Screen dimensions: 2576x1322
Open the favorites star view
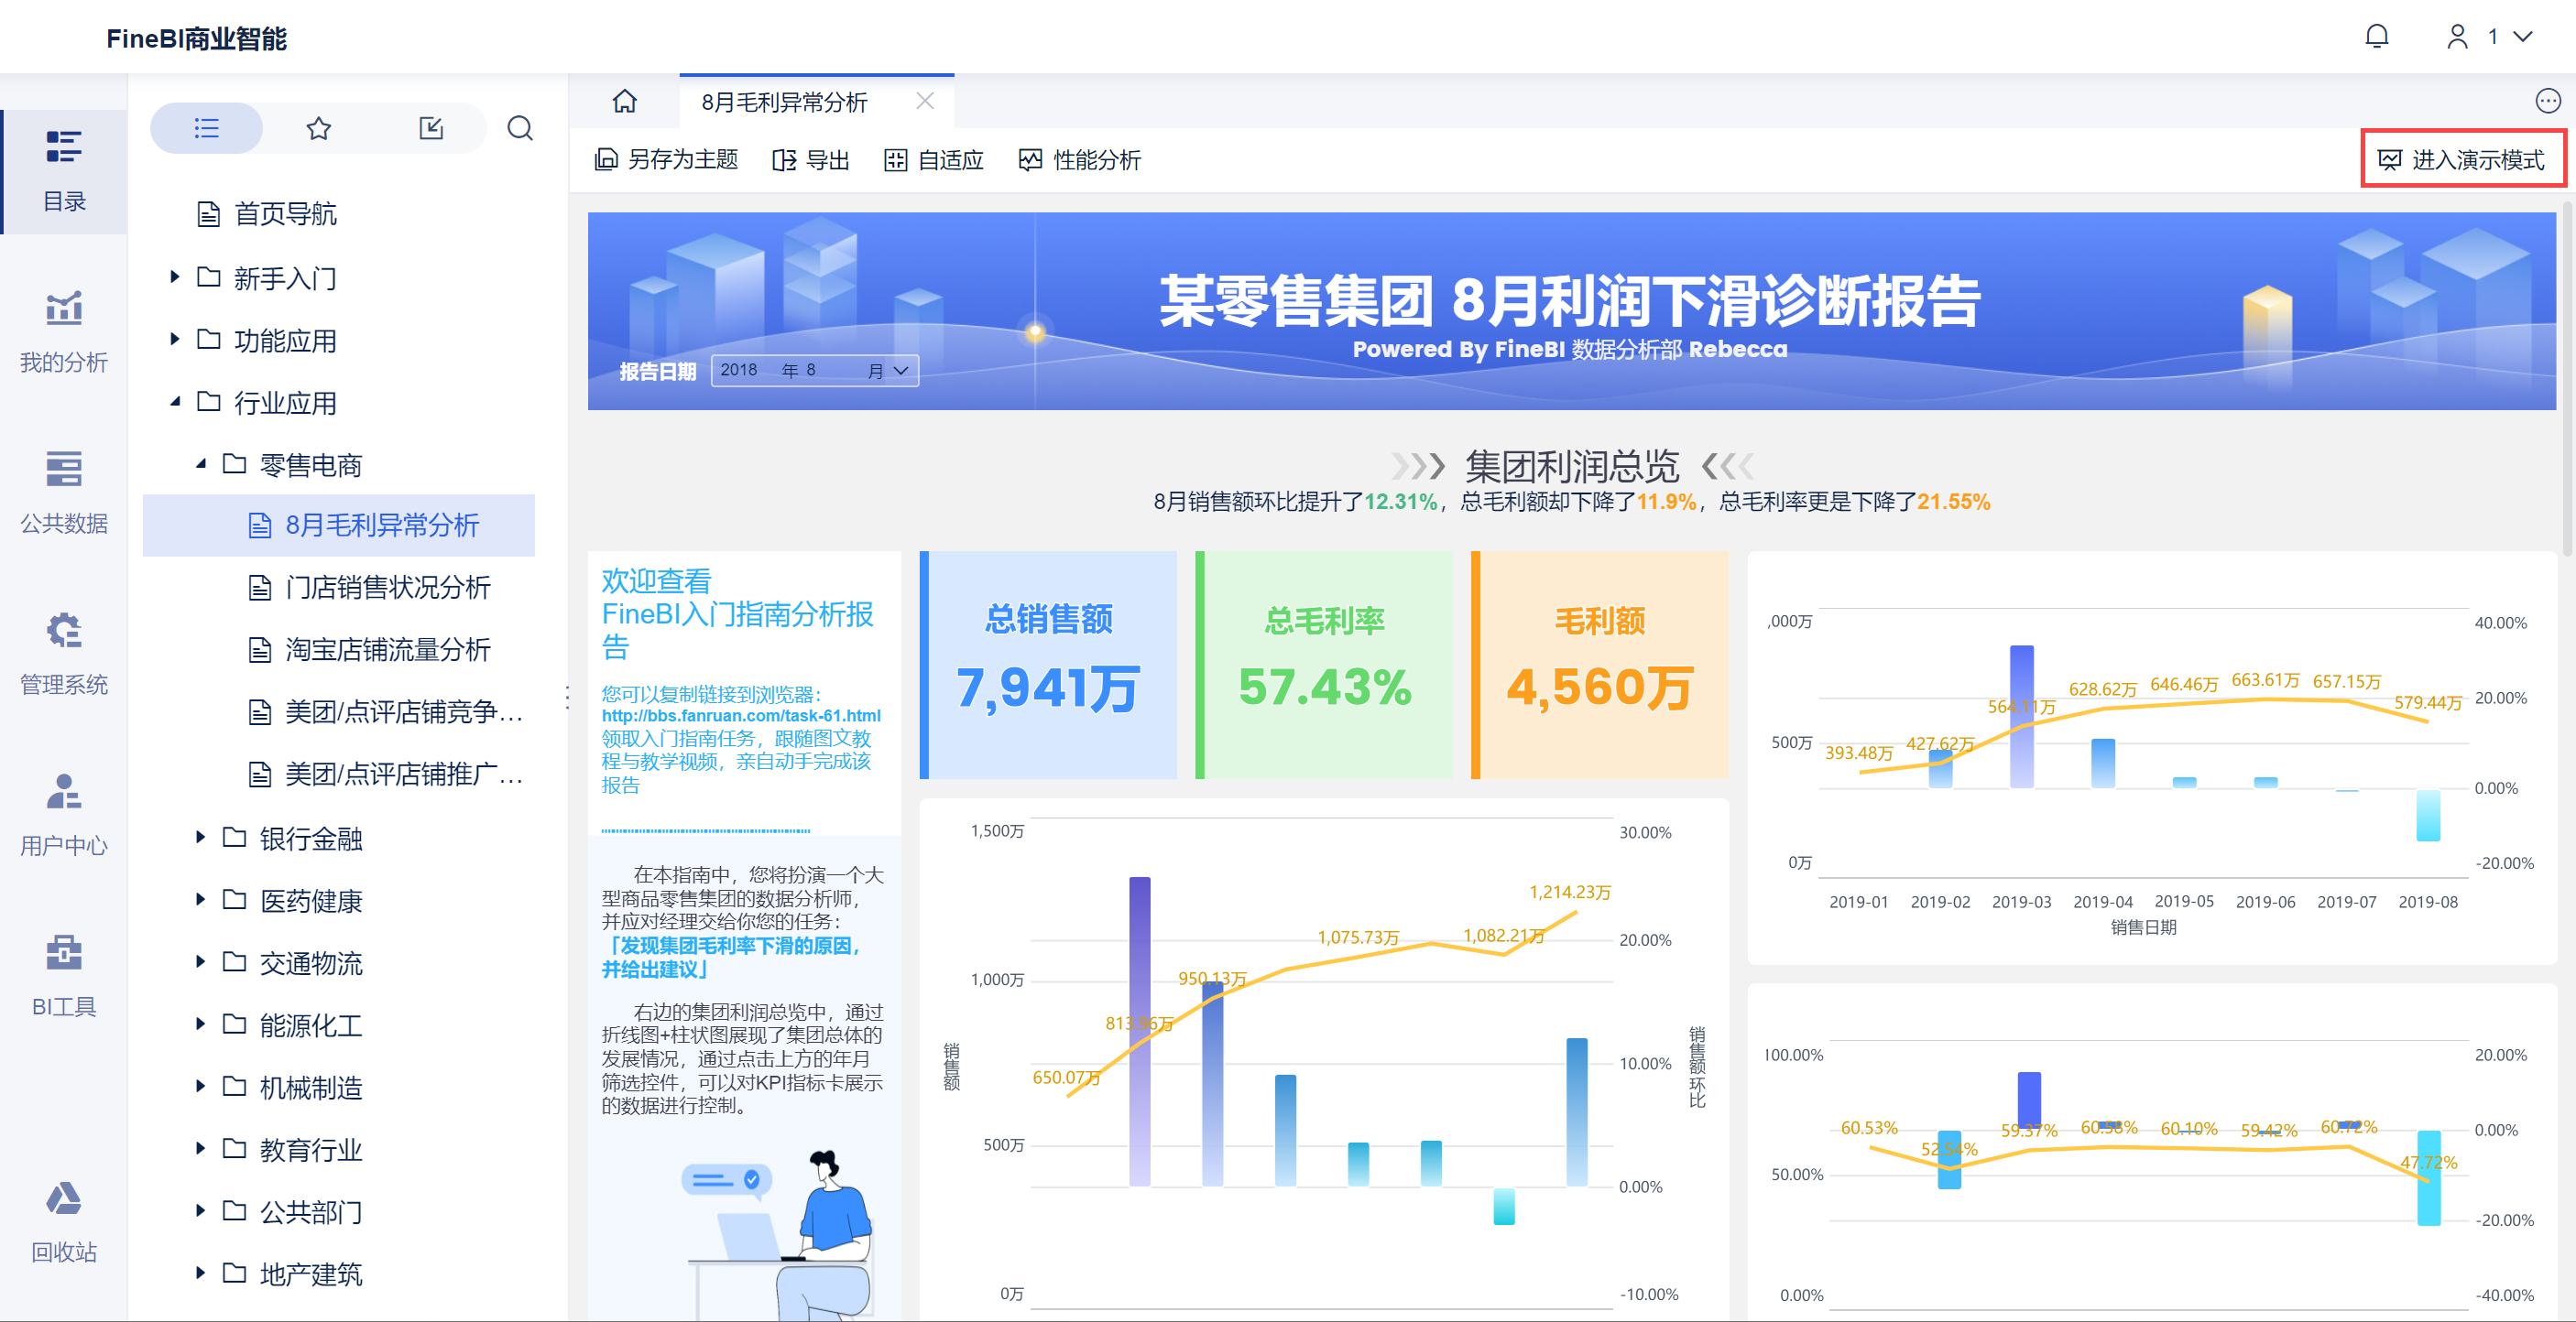coord(318,128)
